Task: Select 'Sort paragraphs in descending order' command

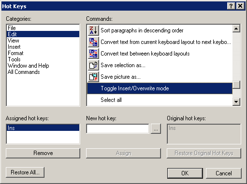Action: [160, 30]
